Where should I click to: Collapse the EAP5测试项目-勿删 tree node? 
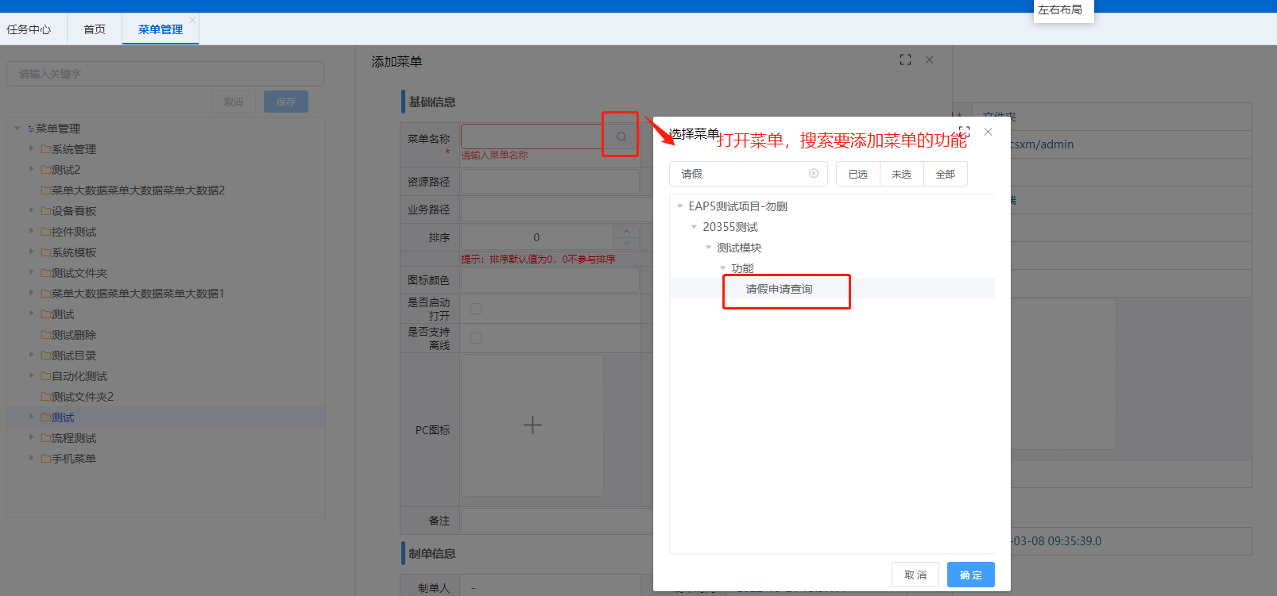(679, 206)
